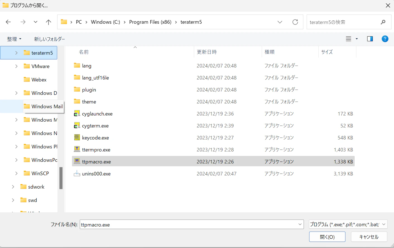Open the 整理 menu

click(14, 39)
